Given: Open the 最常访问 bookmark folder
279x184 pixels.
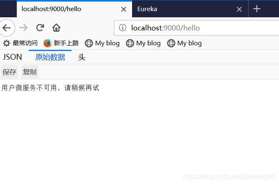Looking at the screenshot, I should coord(20,43).
